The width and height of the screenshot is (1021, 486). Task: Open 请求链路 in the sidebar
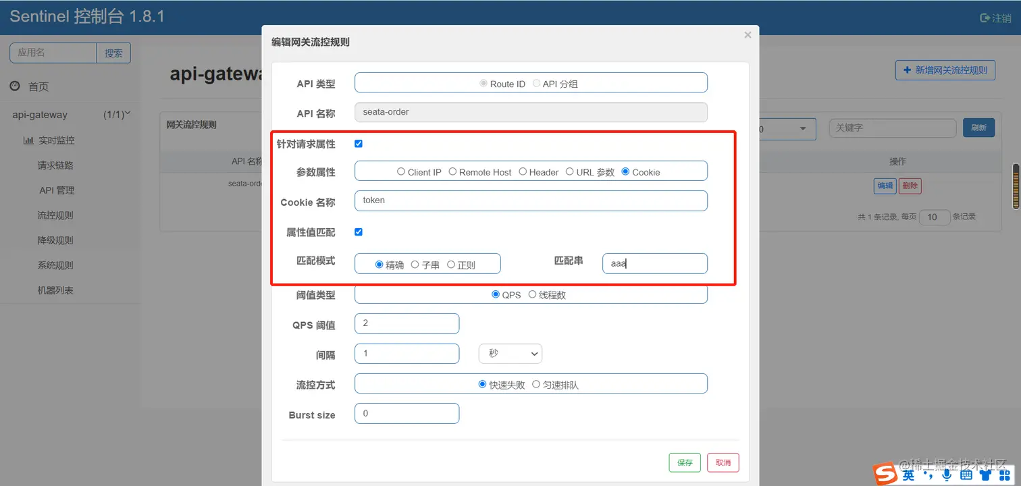pos(55,165)
